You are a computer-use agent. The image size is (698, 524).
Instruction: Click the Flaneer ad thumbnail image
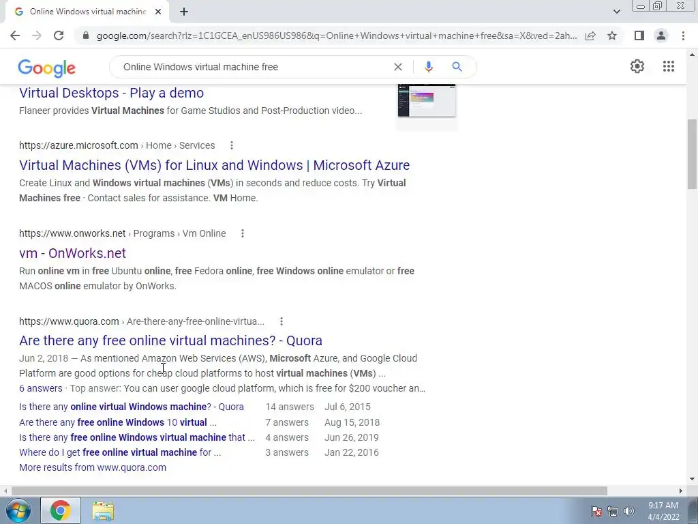[x=427, y=101]
